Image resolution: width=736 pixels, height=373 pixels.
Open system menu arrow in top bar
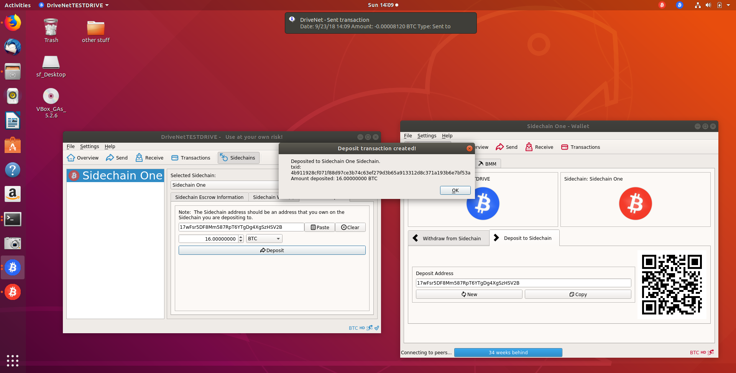coord(728,5)
